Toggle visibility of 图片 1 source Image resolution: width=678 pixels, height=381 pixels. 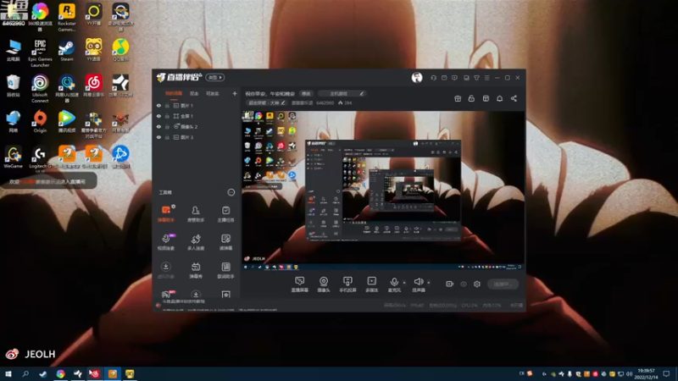coord(158,105)
